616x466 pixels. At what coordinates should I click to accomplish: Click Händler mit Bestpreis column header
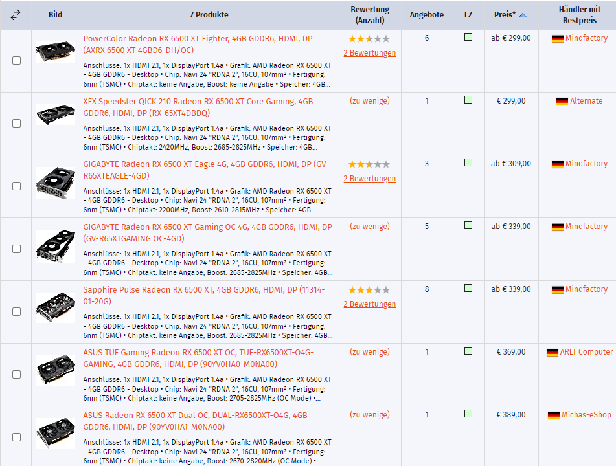[578, 15]
